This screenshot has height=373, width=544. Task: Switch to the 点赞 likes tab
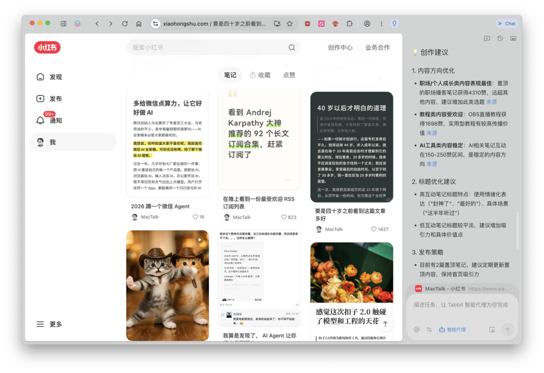pyautogui.click(x=289, y=75)
